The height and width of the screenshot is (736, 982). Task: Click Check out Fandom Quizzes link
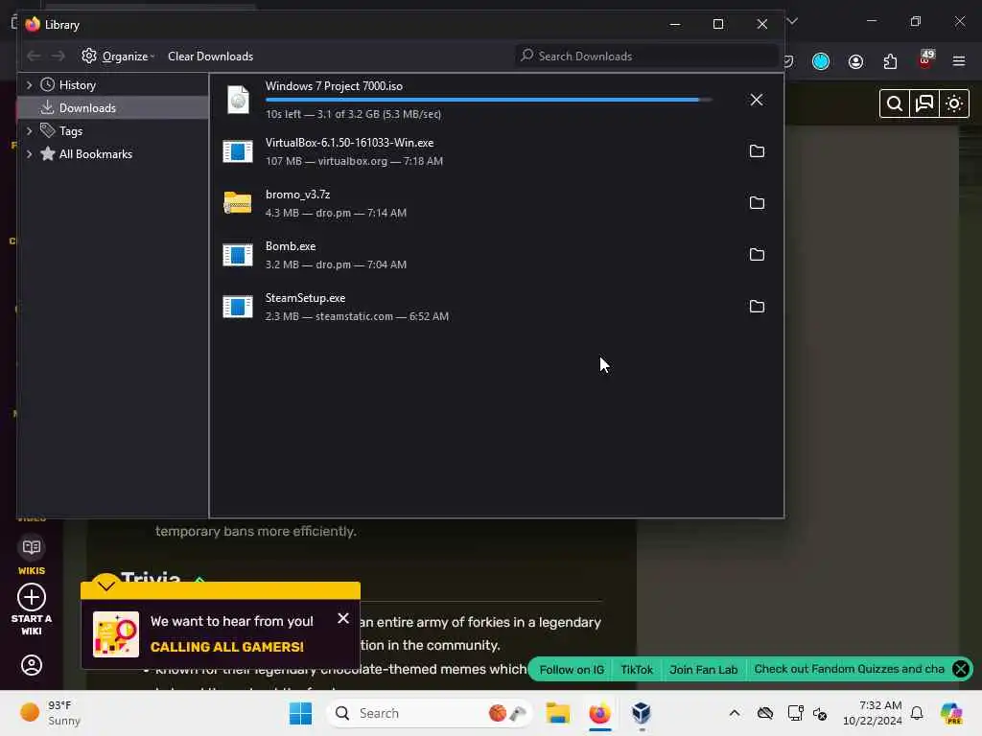point(850,669)
